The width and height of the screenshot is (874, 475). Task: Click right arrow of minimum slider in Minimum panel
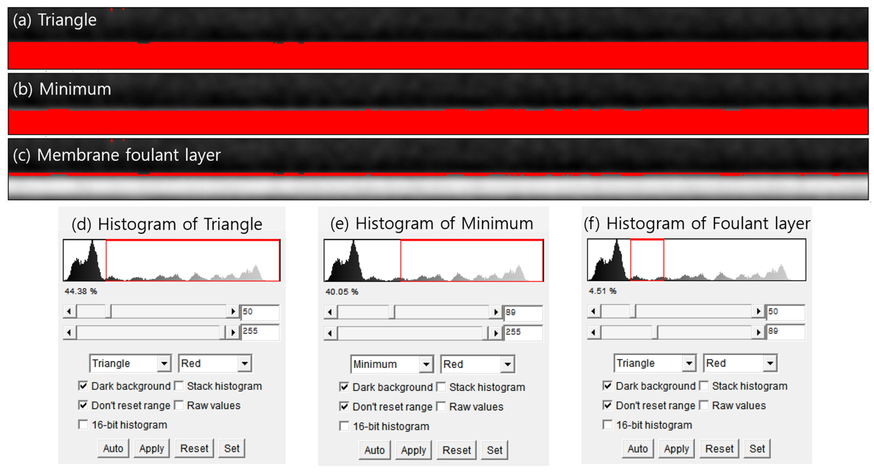496,312
